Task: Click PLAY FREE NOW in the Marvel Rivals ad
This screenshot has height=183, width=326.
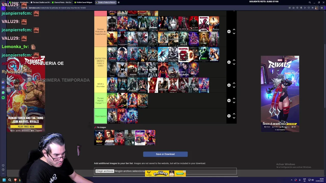Action: (26, 126)
